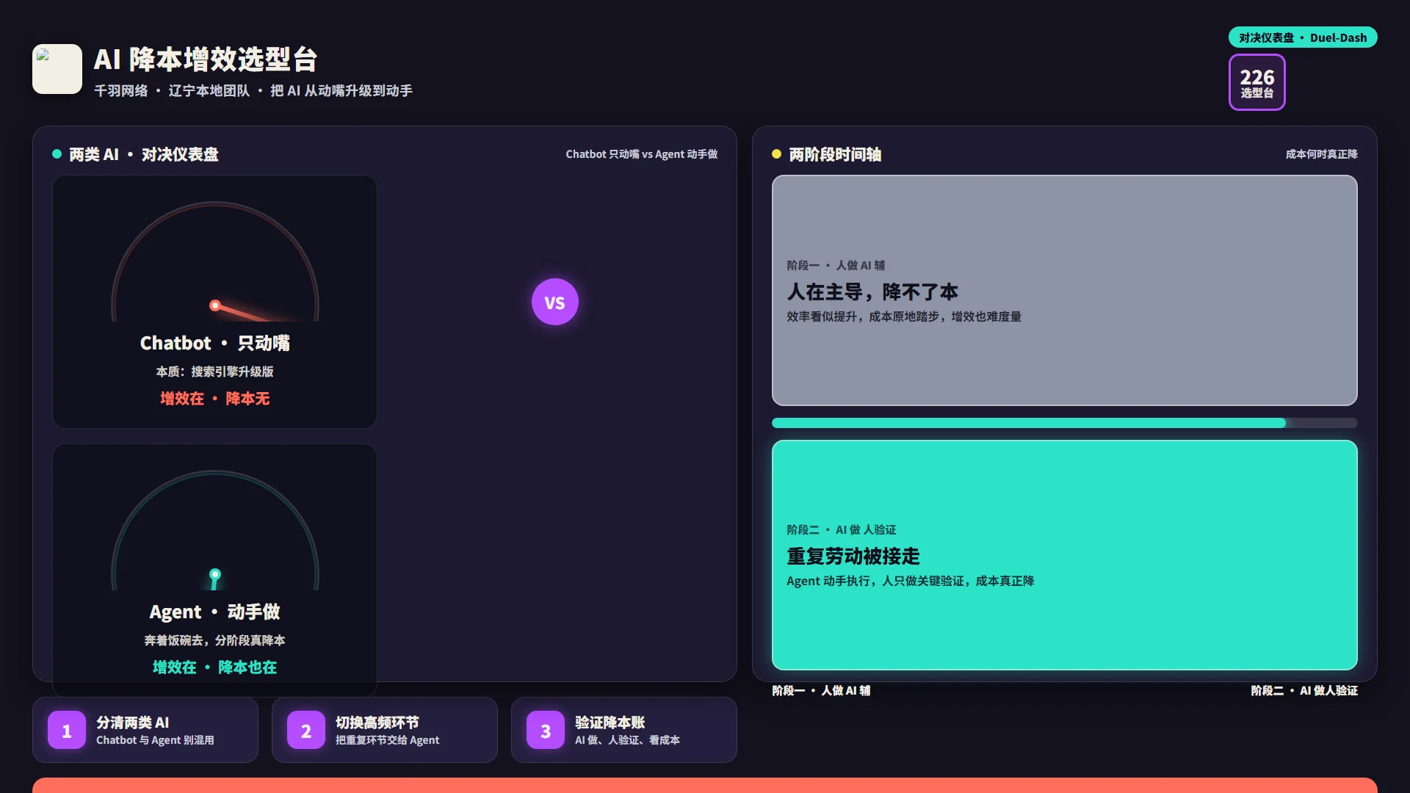Image resolution: width=1410 pixels, height=793 pixels.
Task: Click the 两类 AI · 对决仪表盘 heading
Action: (x=144, y=154)
